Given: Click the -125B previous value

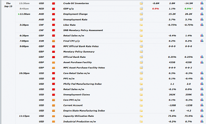Looking at the screenshot, I should (189, 105).
